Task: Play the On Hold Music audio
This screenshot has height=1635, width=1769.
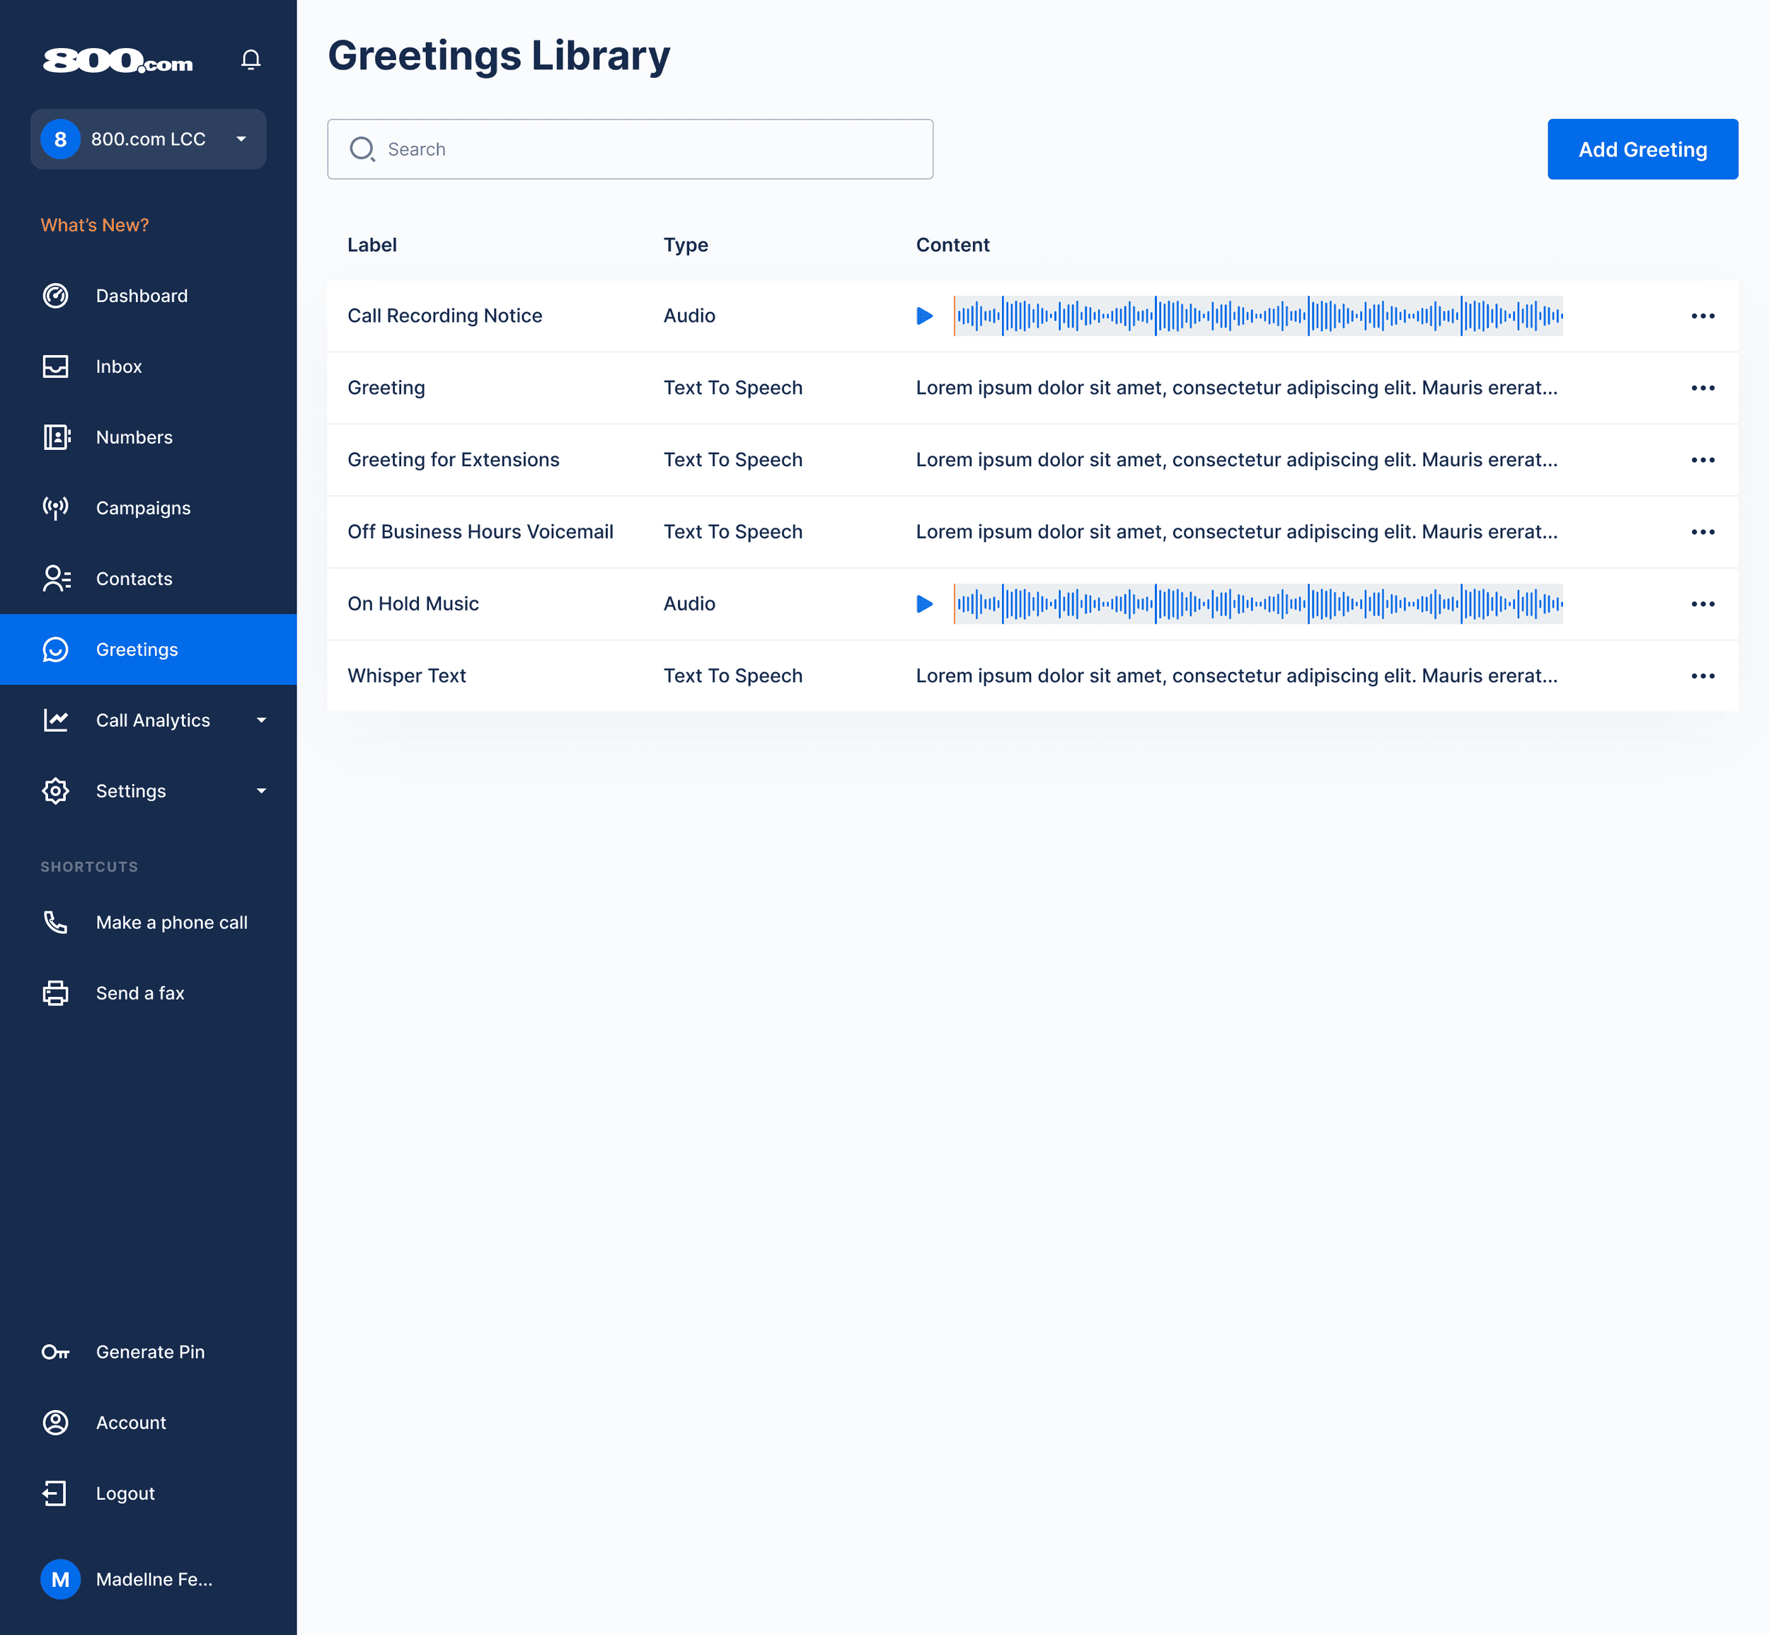Action: pos(924,603)
